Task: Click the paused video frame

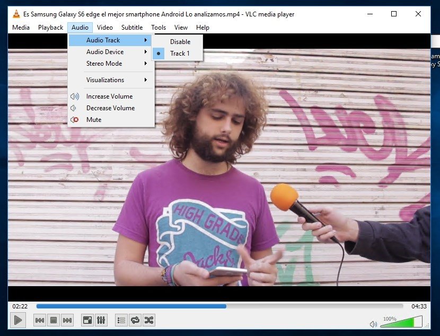Action: pos(219,167)
